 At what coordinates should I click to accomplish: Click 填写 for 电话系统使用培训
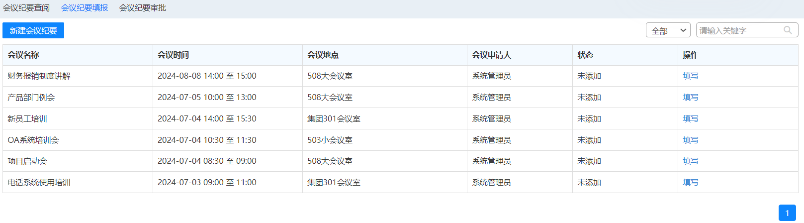tap(690, 183)
